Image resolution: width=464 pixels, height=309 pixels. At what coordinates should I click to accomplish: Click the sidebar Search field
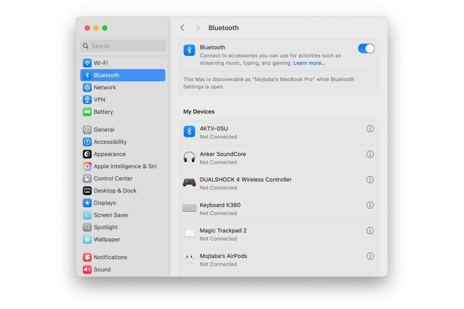[123, 46]
